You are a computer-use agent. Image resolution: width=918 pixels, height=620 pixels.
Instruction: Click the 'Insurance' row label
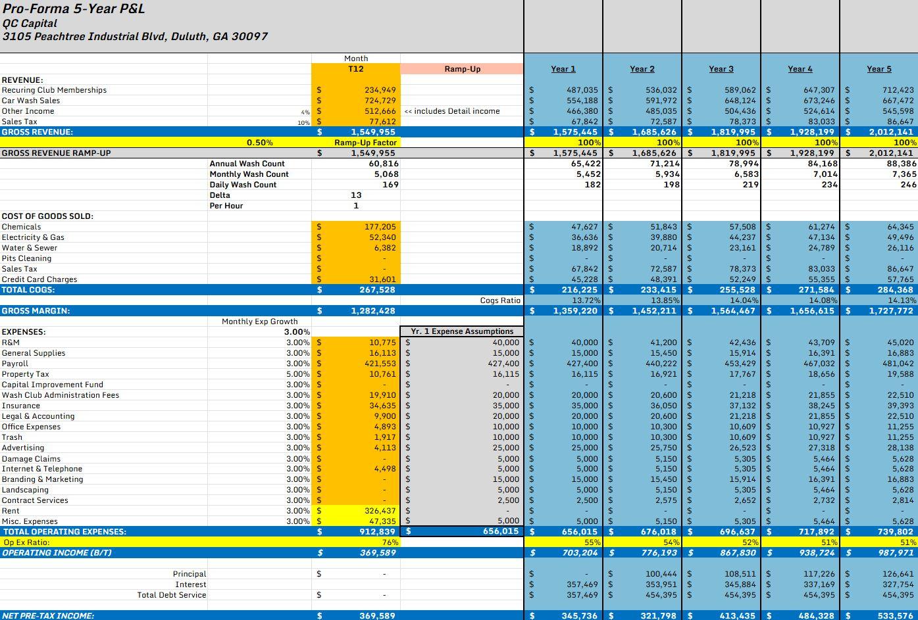click(21, 406)
